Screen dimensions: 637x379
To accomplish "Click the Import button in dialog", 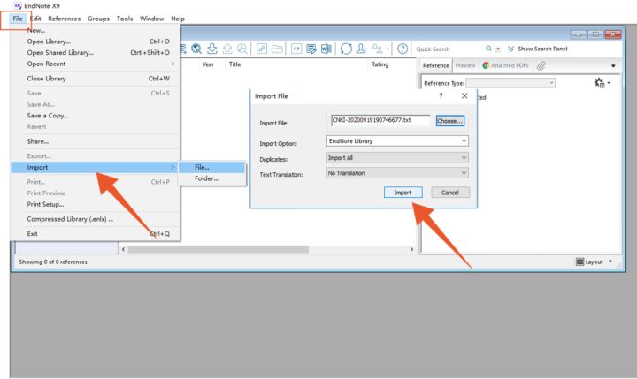I will tap(403, 193).
